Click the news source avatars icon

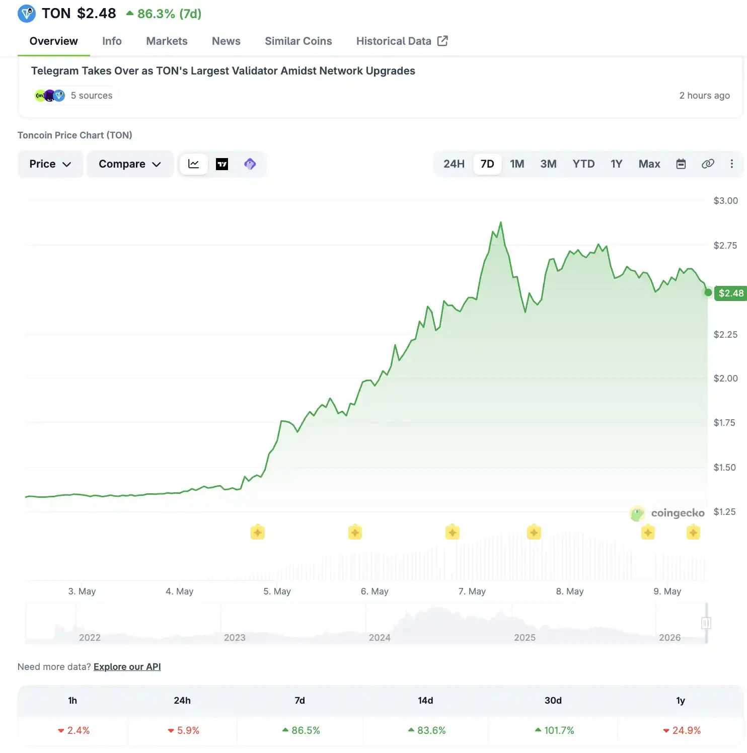click(49, 96)
